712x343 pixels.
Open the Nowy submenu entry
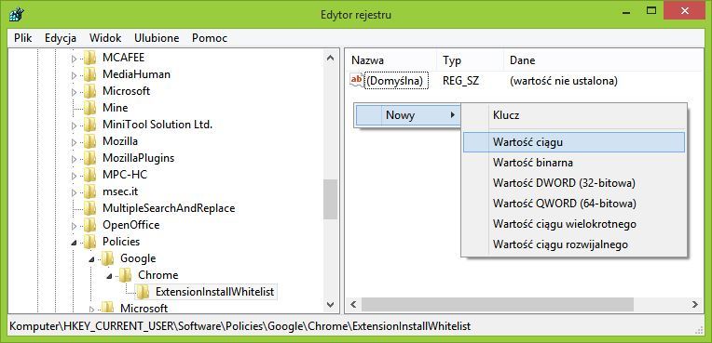[x=407, y=115]
